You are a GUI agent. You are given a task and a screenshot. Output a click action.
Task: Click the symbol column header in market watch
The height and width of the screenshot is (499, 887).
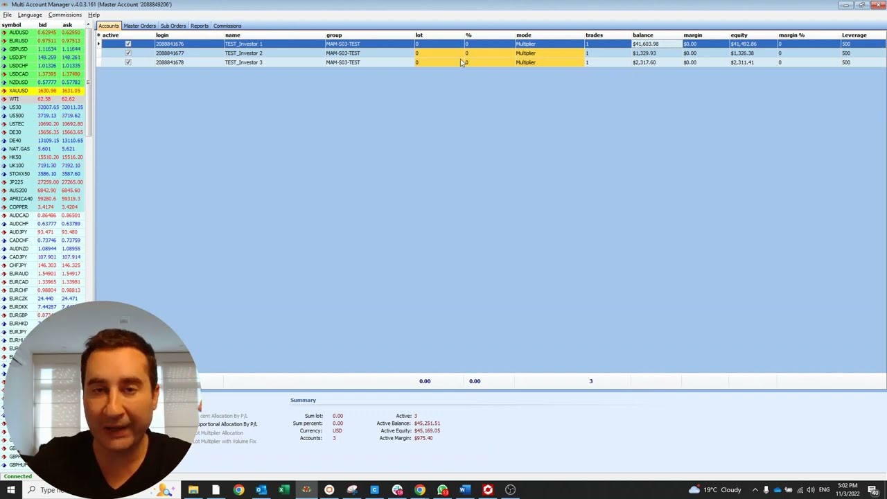(x=11, y=25)
